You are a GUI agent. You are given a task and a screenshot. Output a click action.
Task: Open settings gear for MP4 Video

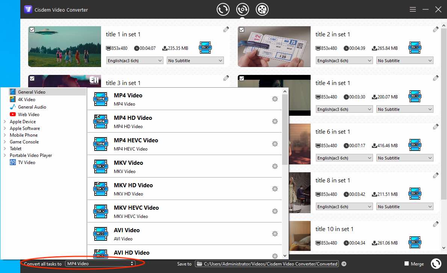pyautogui.click(x=275, y=99)
